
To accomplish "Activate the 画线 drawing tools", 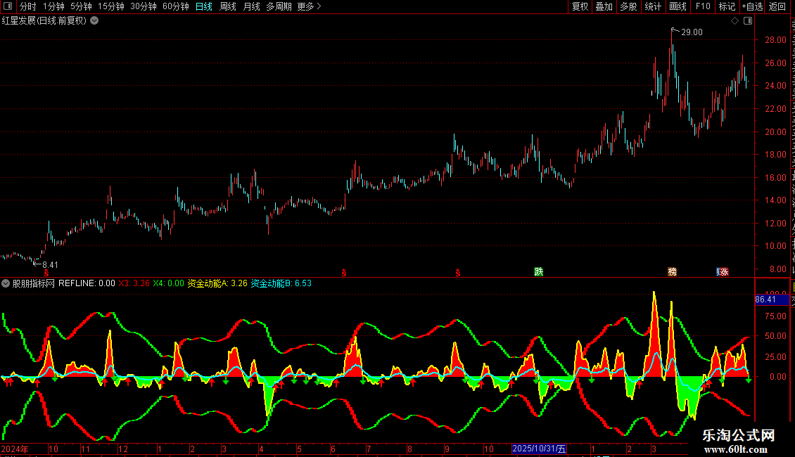I will click(x=678, y=6).
